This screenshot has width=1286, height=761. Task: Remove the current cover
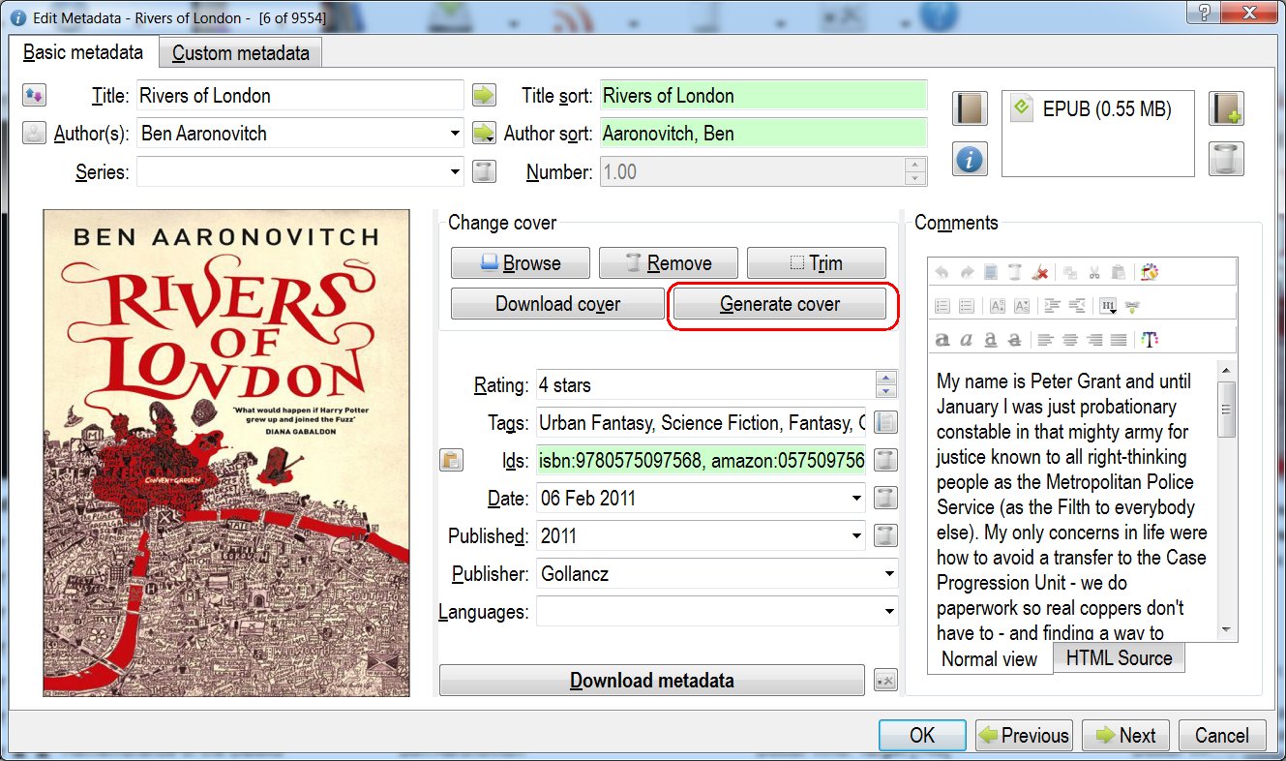pos(668,263)
